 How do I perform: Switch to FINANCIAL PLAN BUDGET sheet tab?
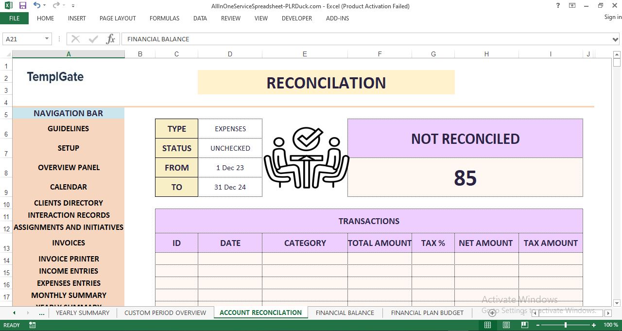(427, 313)
